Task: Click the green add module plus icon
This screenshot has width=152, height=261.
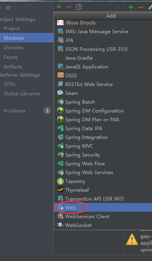Action: 59,7
